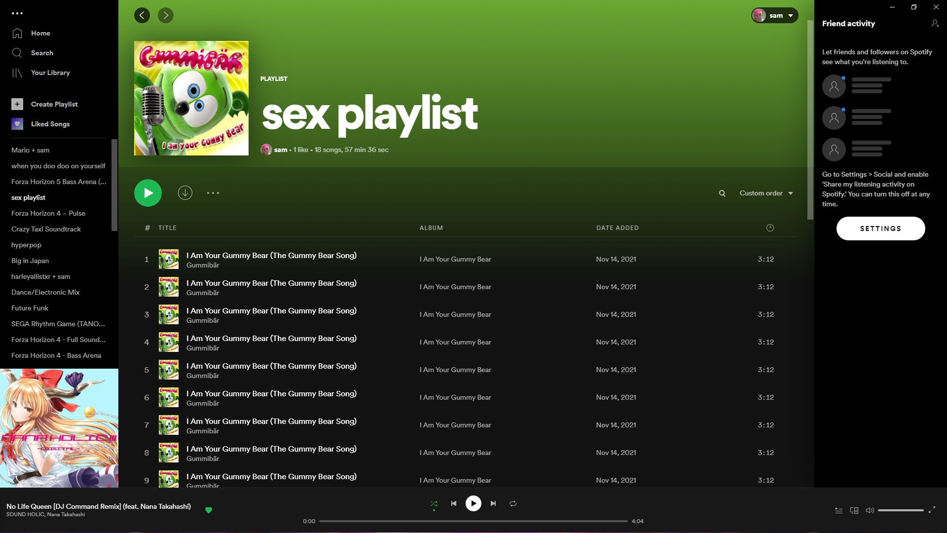Open the app three-dots menu top left
Viewport: 947px width, 533px height.
[17, 13]
